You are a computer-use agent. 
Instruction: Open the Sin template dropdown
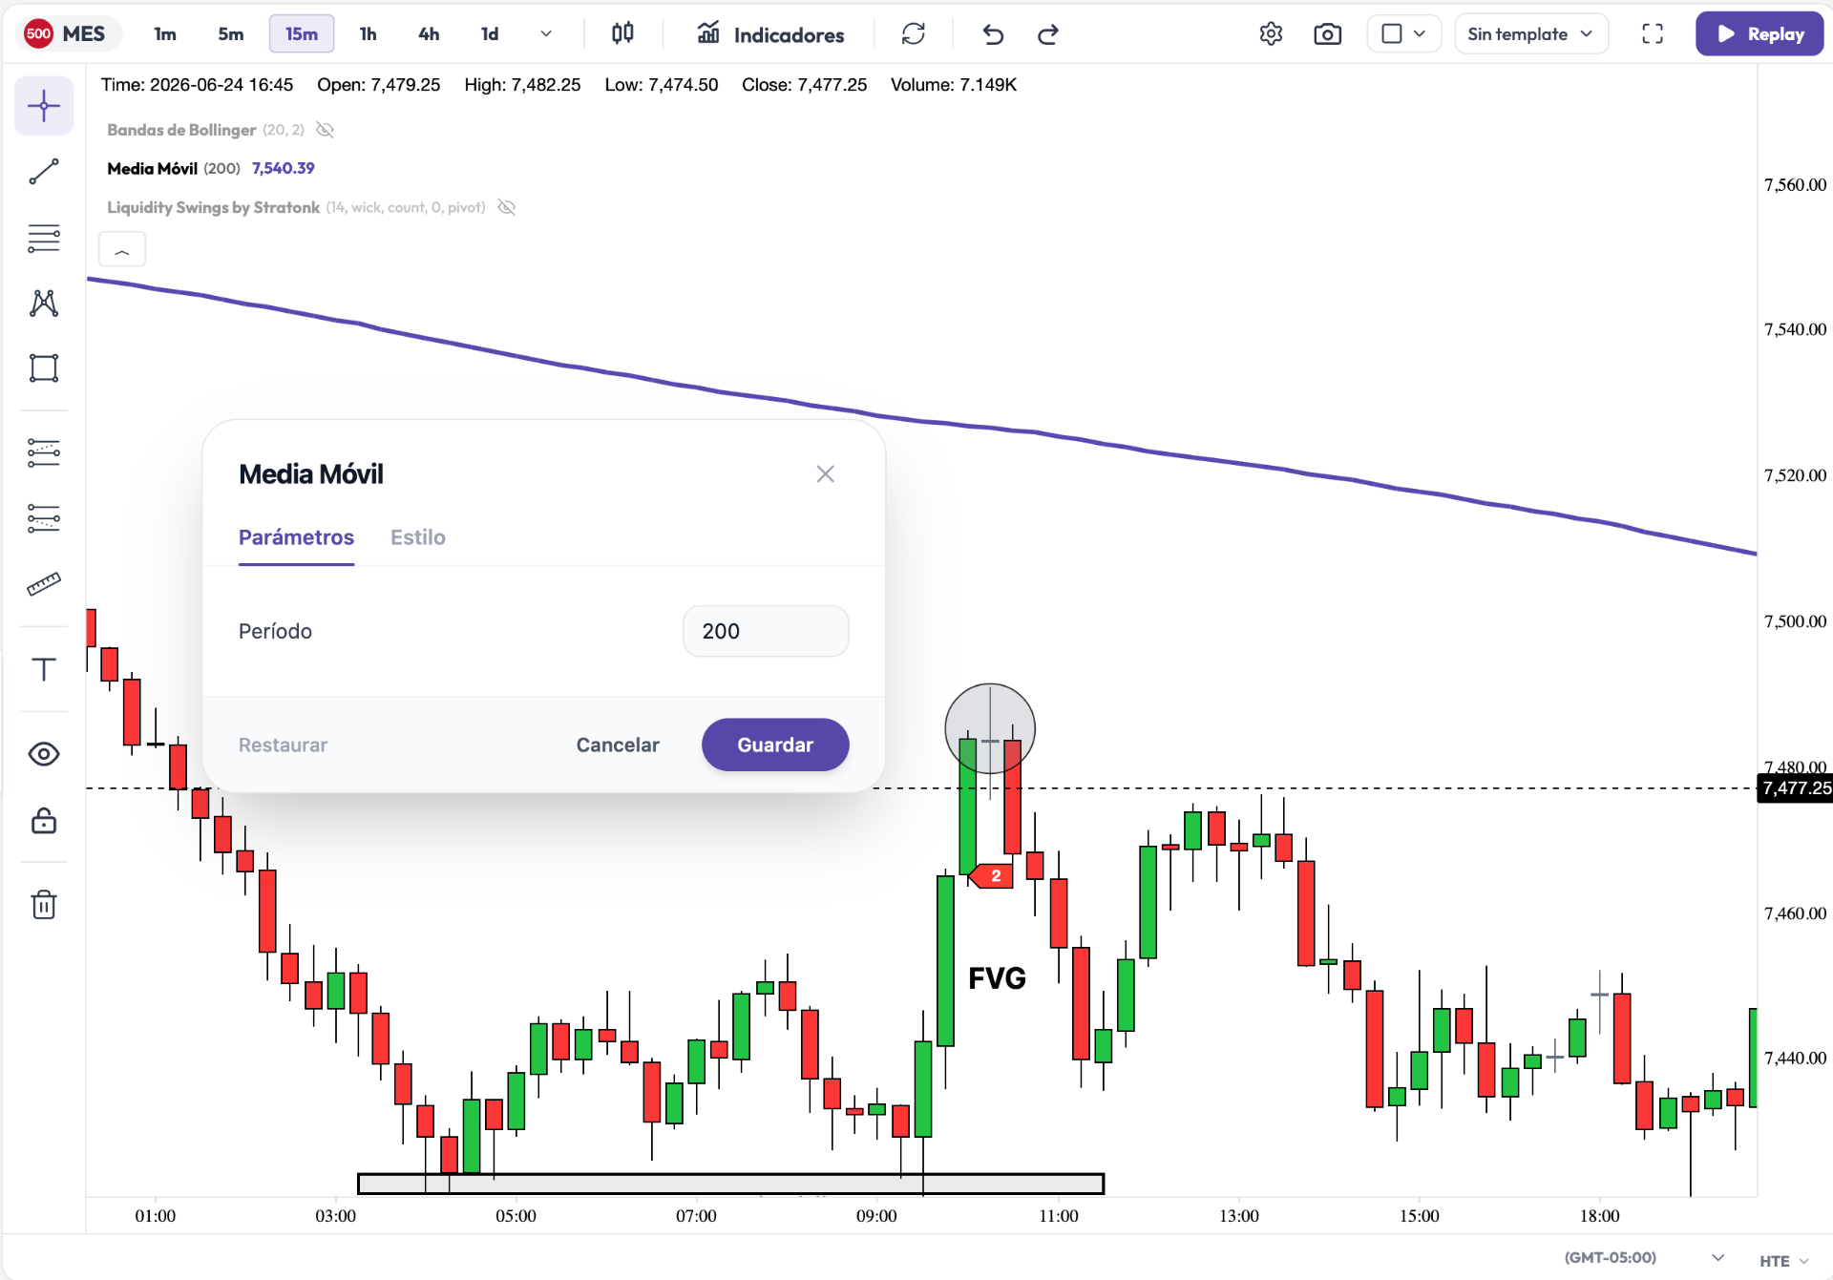(1531, 34)
